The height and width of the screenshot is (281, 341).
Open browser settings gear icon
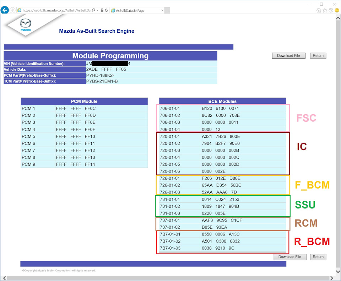331,10
